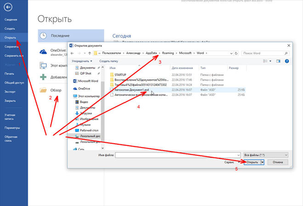The height and width of the screenshot is (206, 303).
Task: Click QIP Shot in navigation tree
Action: coord(85,73)
